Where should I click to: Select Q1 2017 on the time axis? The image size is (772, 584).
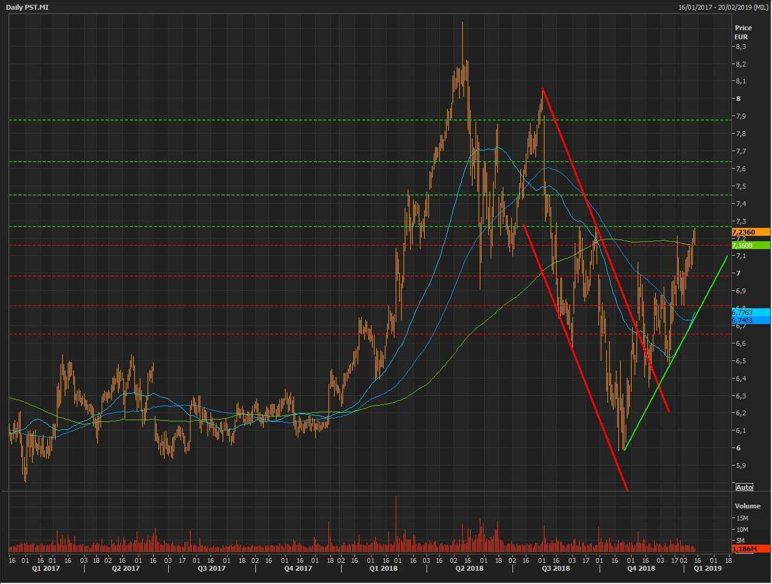(x=46, y=568)
